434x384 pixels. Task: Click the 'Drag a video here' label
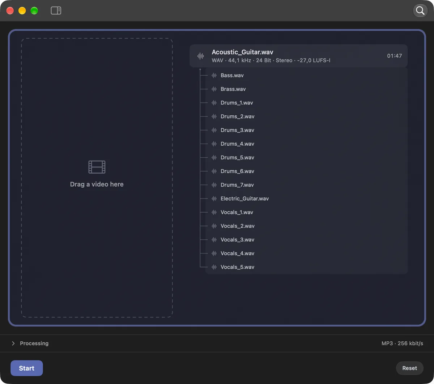[97, 184]
